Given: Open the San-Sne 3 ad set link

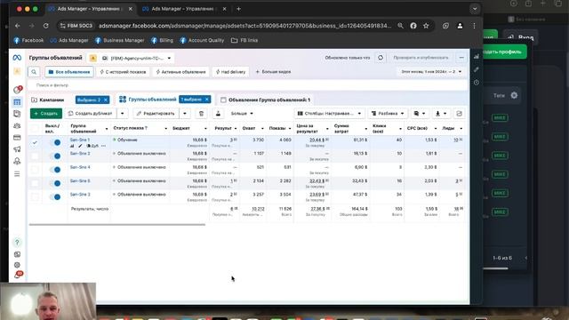Looking at the screenshot, I should tap(80, 195).
